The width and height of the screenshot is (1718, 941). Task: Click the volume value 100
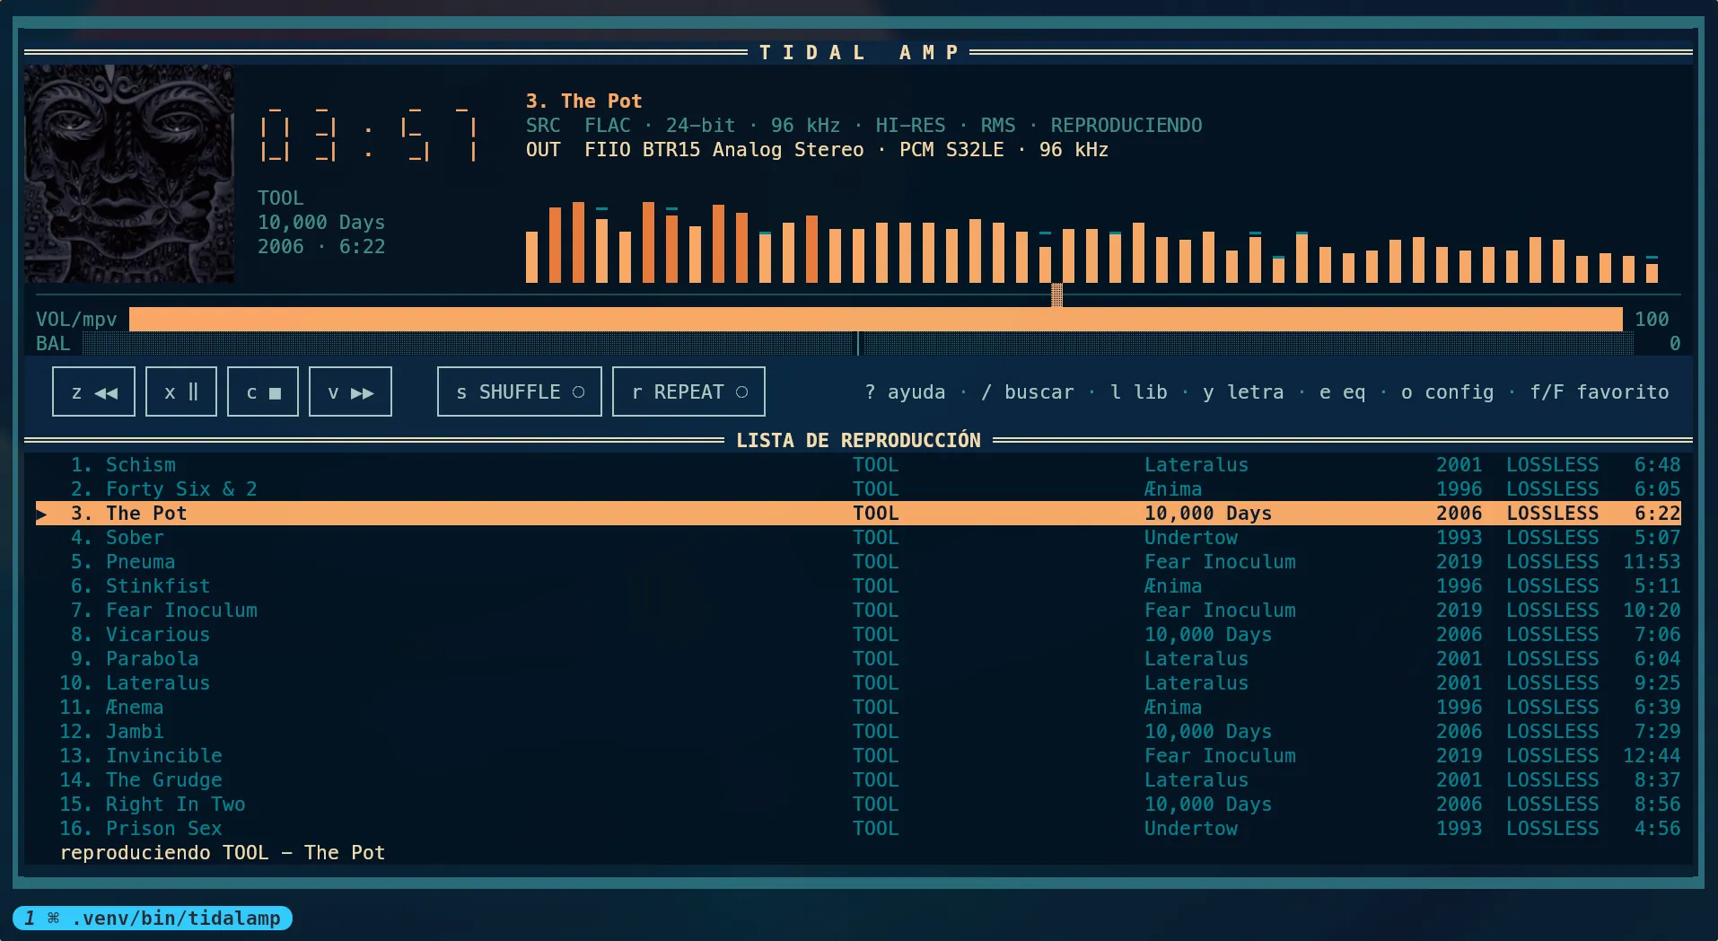(1652, 319)
